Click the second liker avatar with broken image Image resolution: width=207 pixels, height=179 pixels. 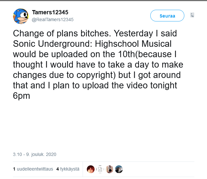point(100,169)
